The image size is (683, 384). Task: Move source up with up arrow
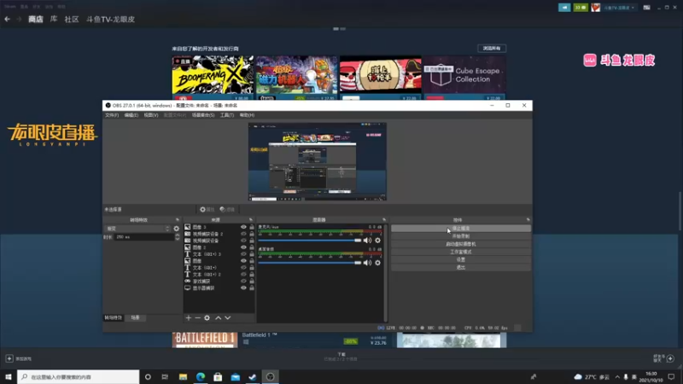[218, 317]
